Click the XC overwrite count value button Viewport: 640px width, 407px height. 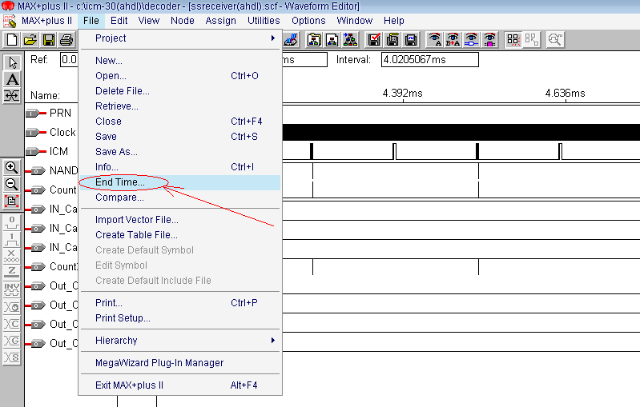pyautogui.click(x=11, y=324)
